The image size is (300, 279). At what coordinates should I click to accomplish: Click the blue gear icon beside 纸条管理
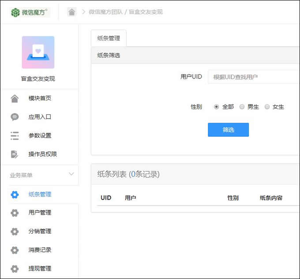[15, 194]
